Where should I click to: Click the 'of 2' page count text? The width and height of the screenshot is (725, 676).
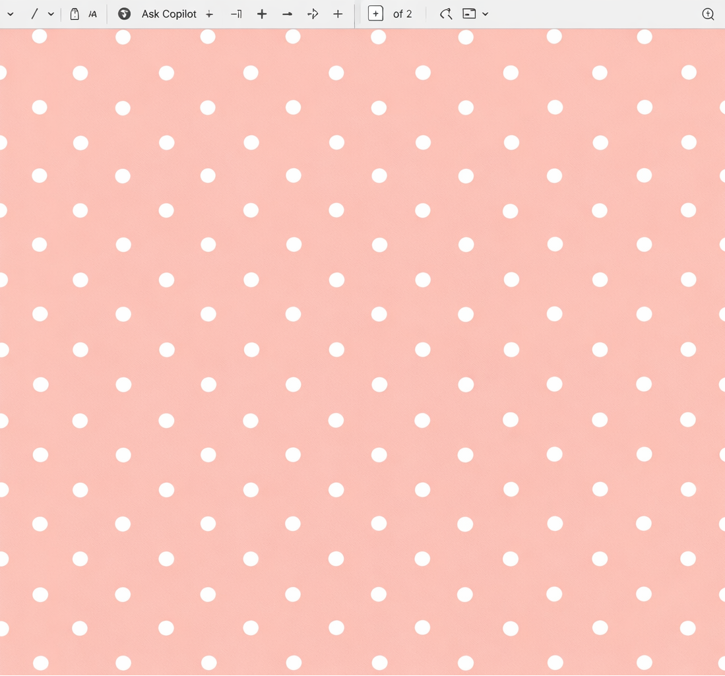coord(402,15)
